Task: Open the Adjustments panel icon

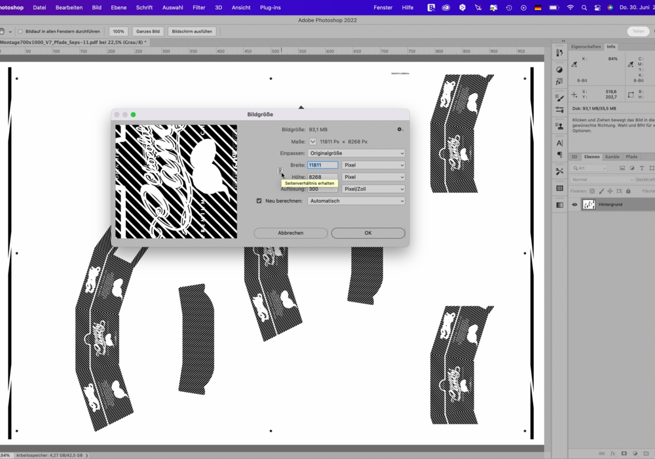Action: click(559, 70)
